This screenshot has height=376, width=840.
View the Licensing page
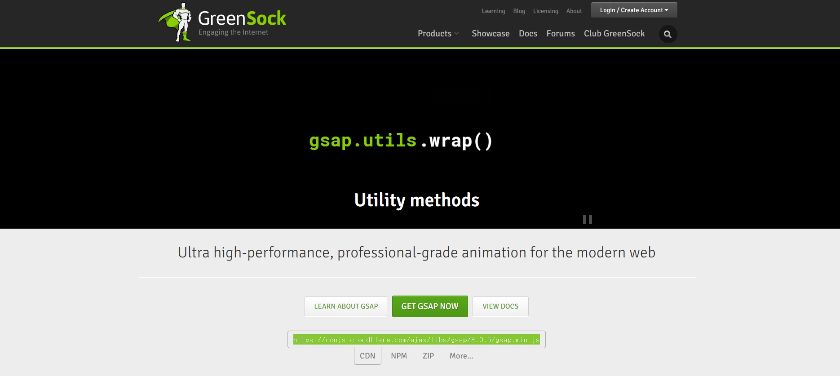545,11
